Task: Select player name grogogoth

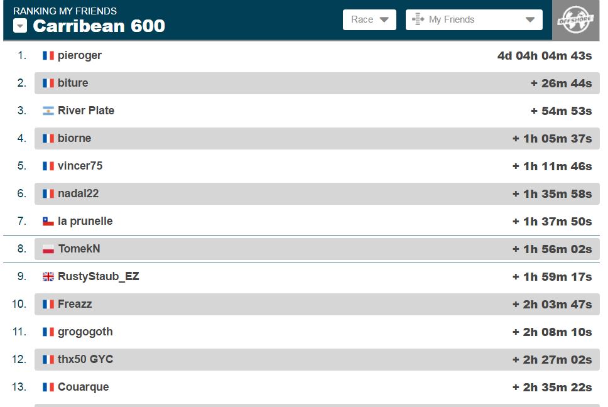Action: click(85, 332)
